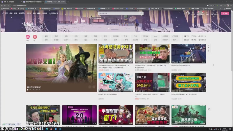
Task: Click round refresh icon beside bottom row
Action: (209, 109)
